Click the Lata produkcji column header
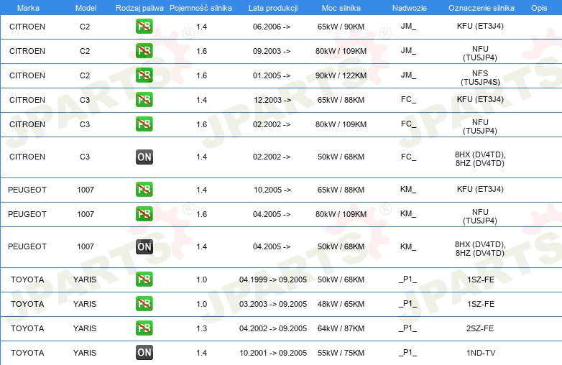Image resolution: width=562 pixels, height=365 pixels. (x=273, y=8)
